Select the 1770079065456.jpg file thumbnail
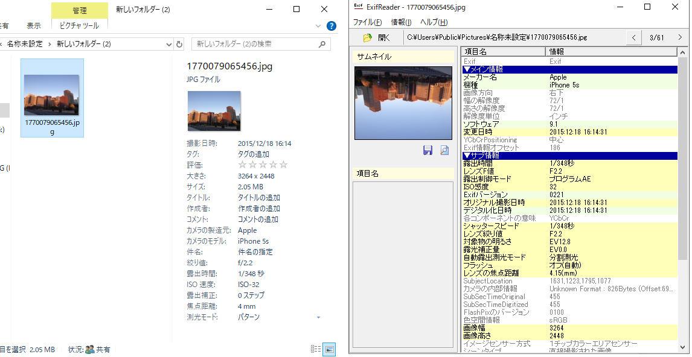692x357 pixels. (x=52, y=98)
